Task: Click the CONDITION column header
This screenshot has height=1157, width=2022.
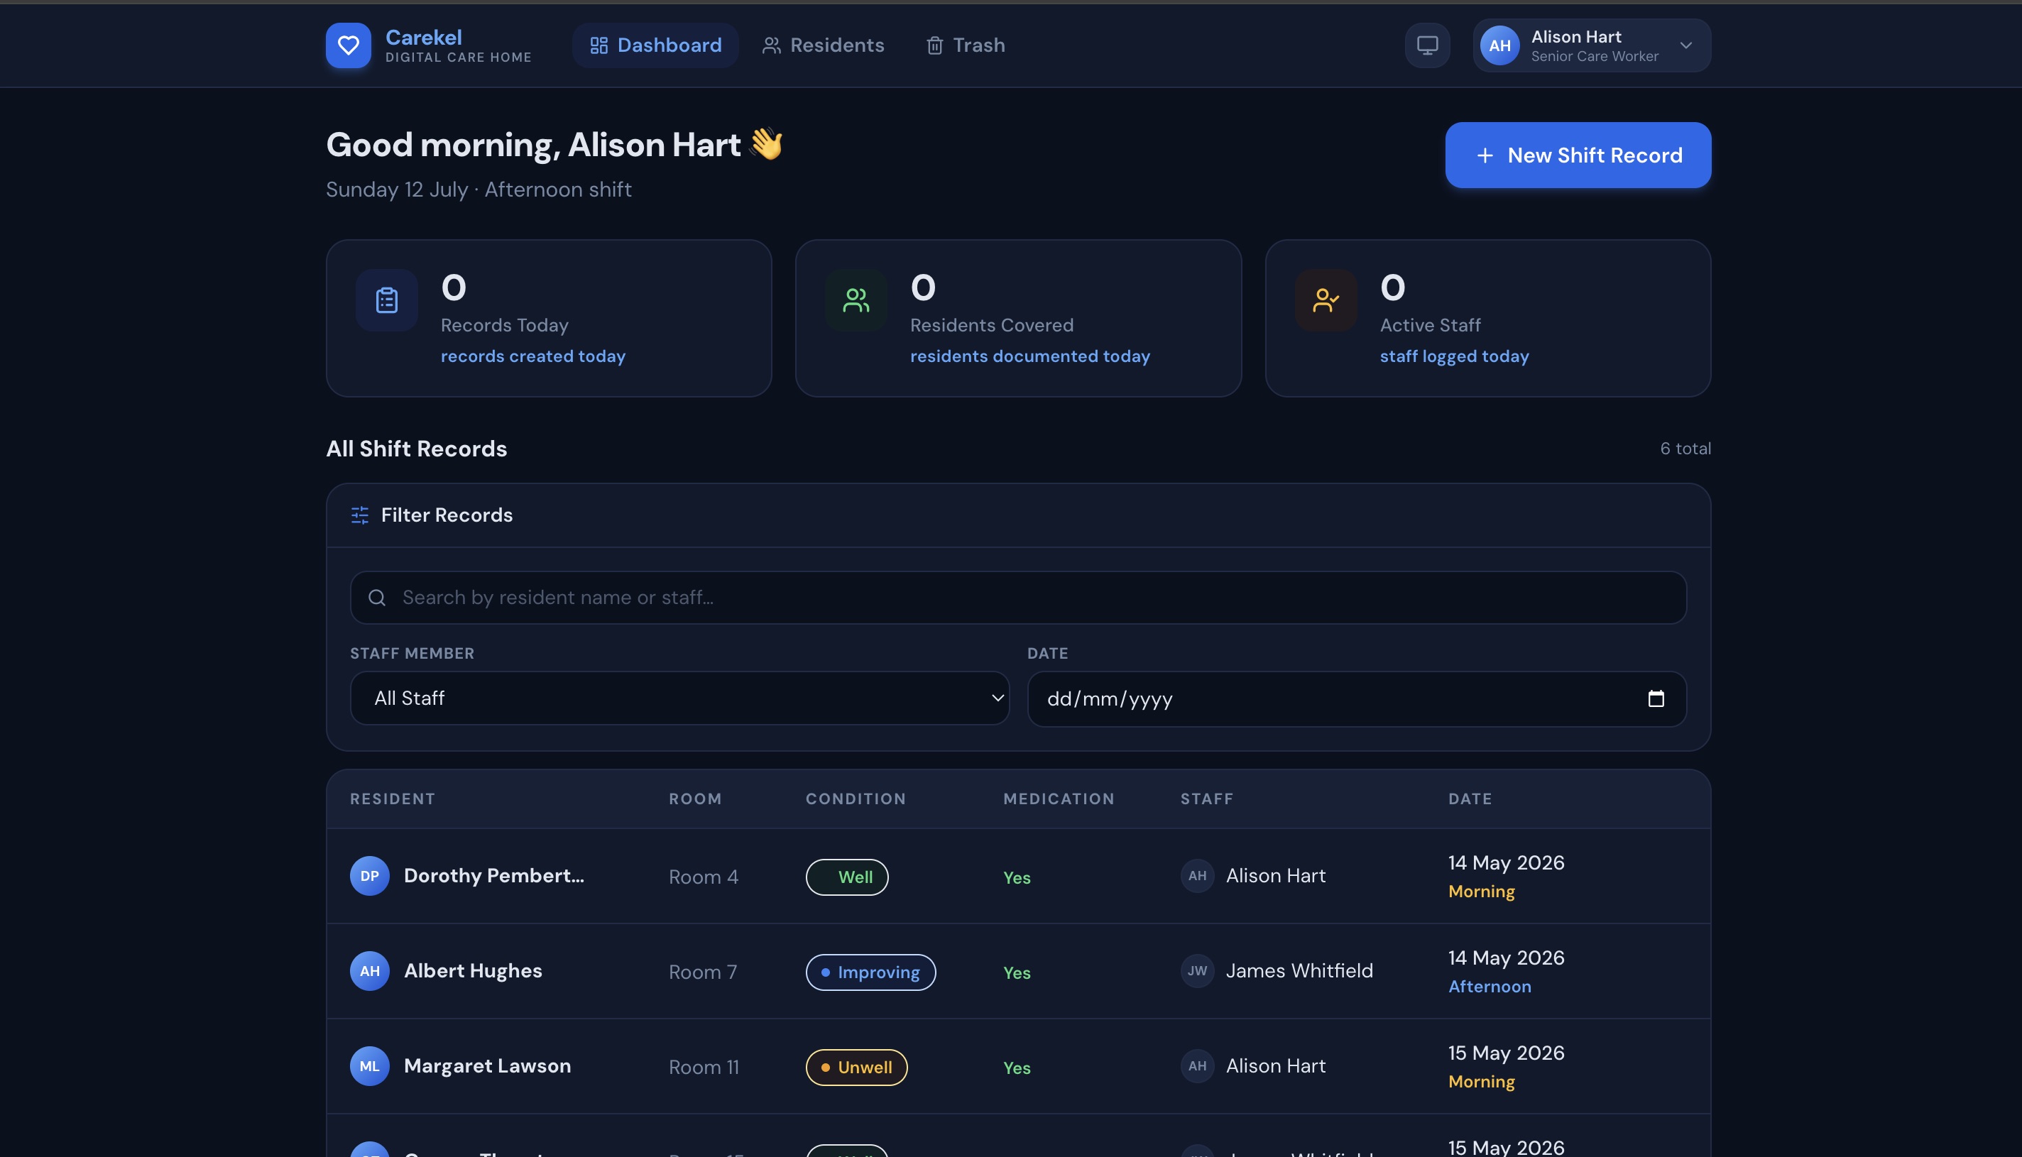Action: pyautogui.click(x=856, y=799)
